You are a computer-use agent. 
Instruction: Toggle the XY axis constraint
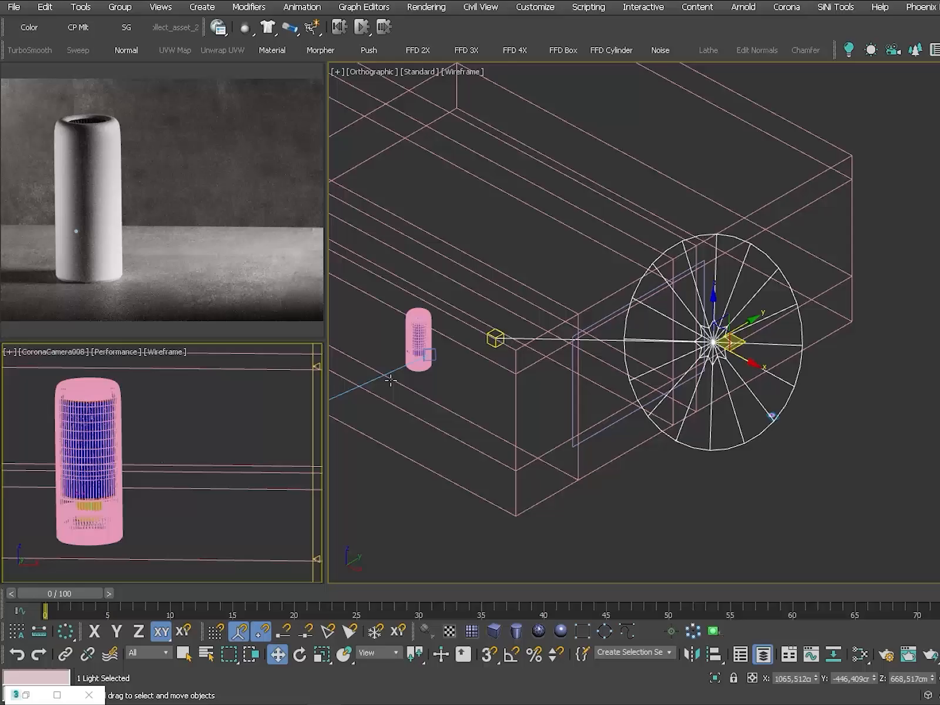tap(161, 632)
